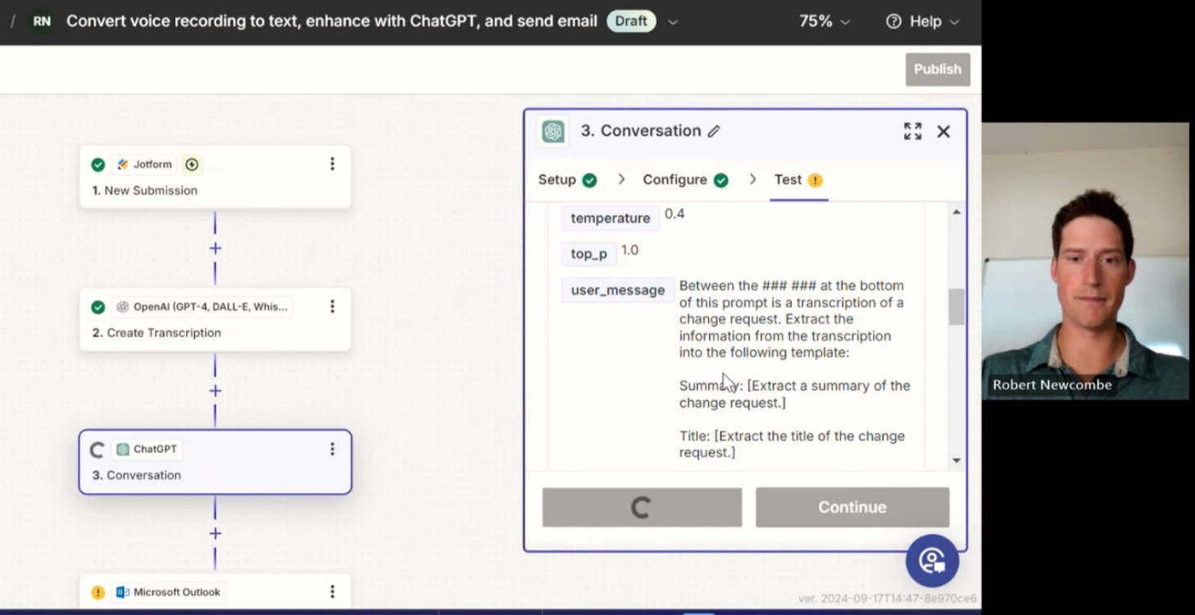This screenshot has width=1195, height=615.
Task: Click the Microsoft Outlook app icon
Action: coord(123,592)
